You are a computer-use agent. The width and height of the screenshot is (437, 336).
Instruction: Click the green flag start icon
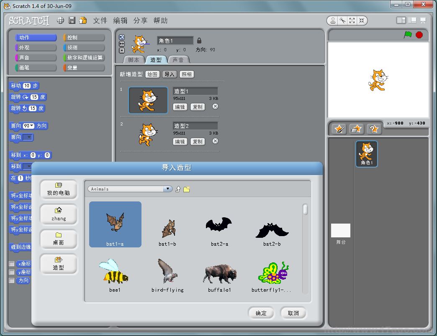[x=408, y=35]
